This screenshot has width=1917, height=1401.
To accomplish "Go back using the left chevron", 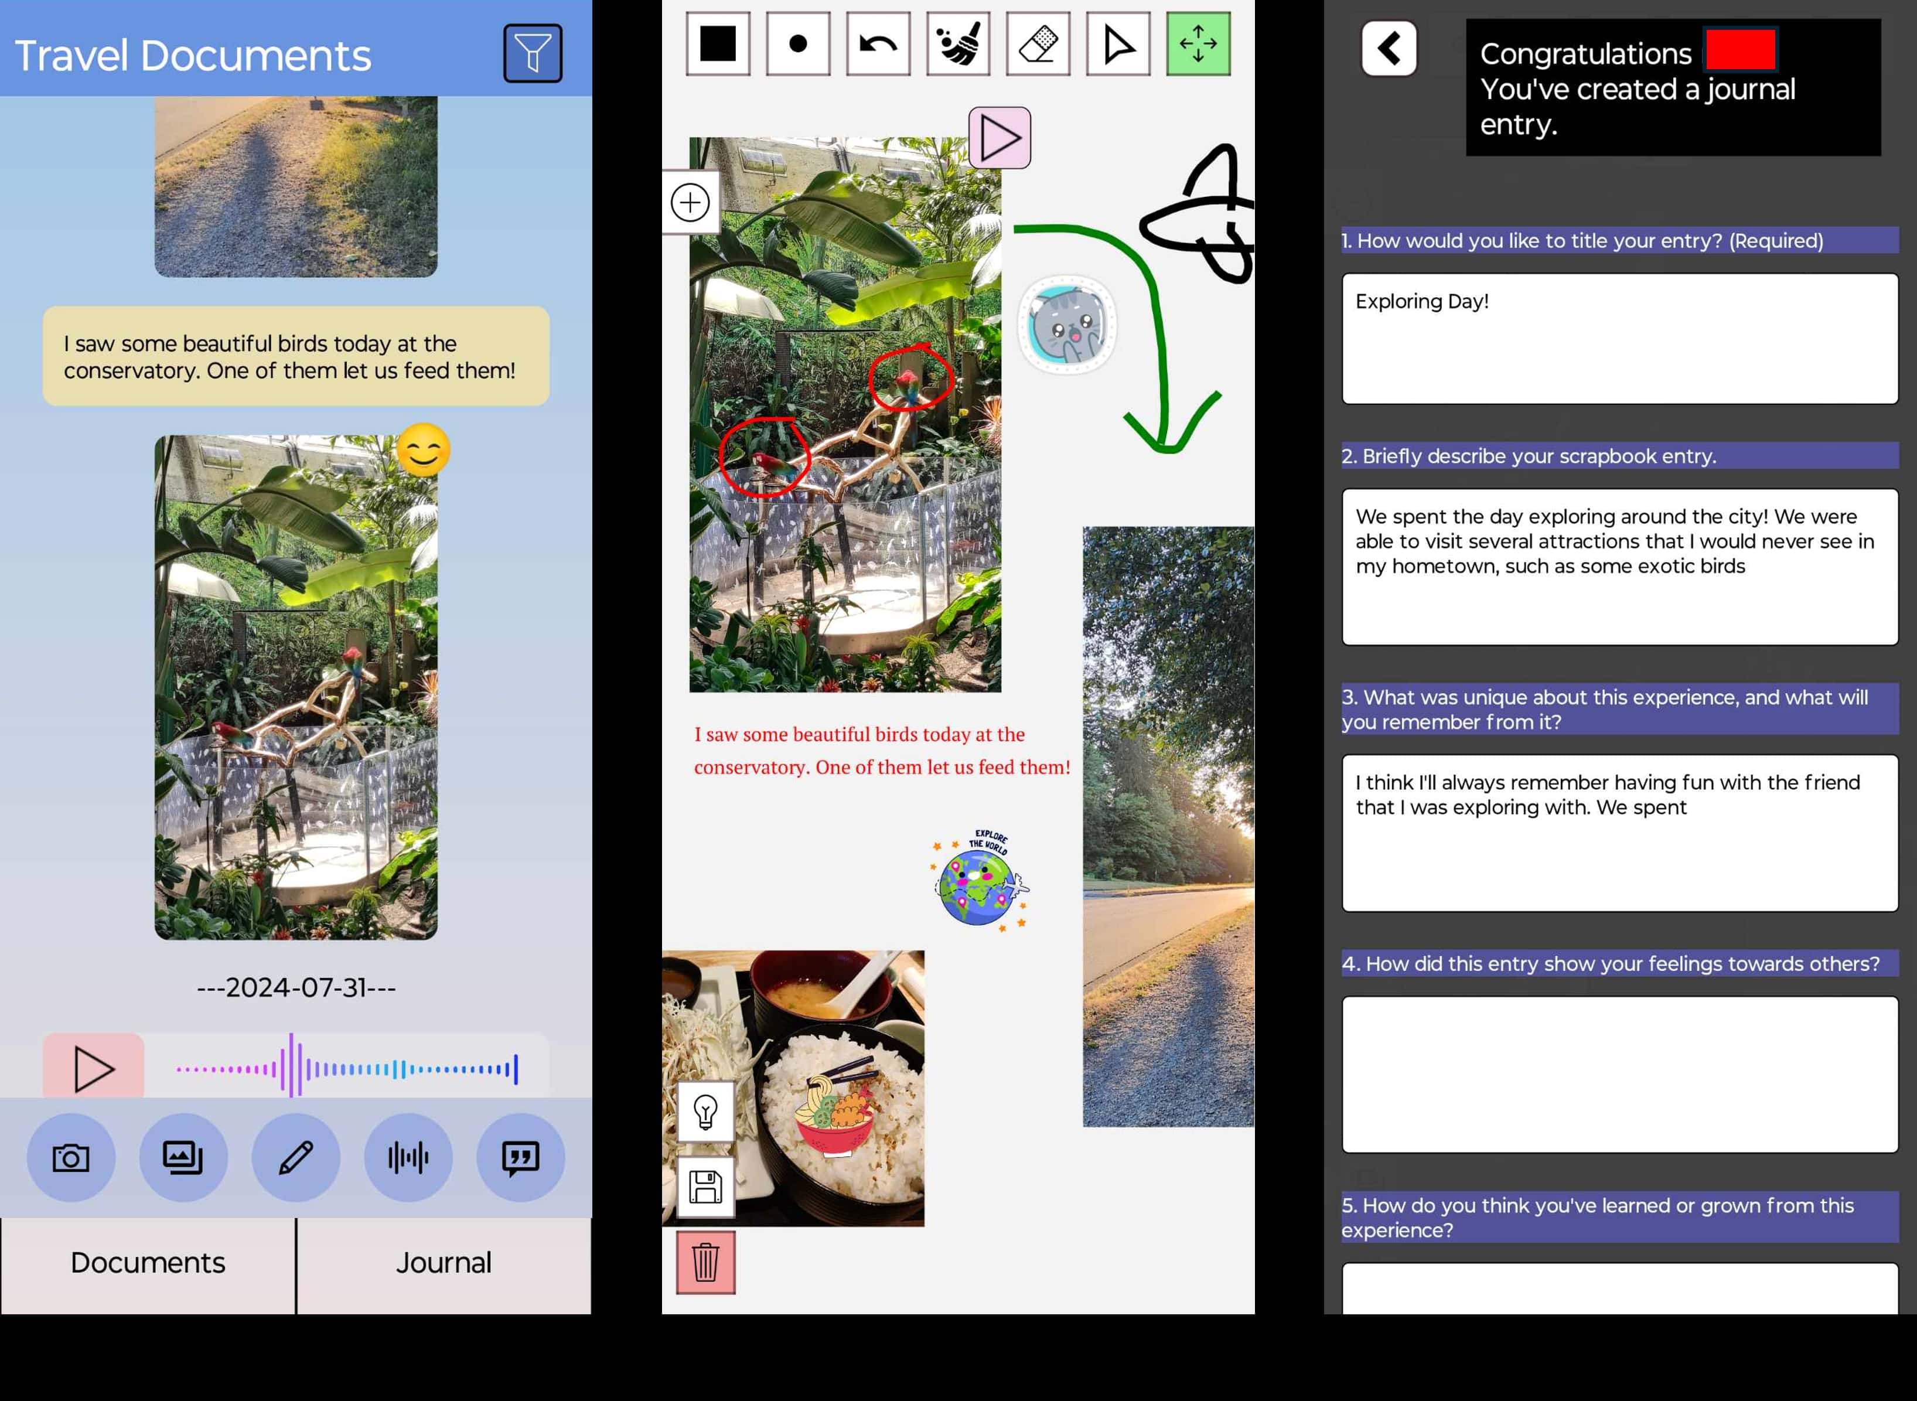I will tap(1388, 48).
